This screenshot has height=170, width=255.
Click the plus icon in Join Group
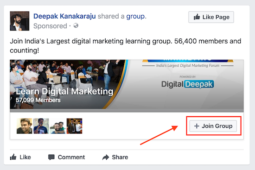[x=197, y=126]
